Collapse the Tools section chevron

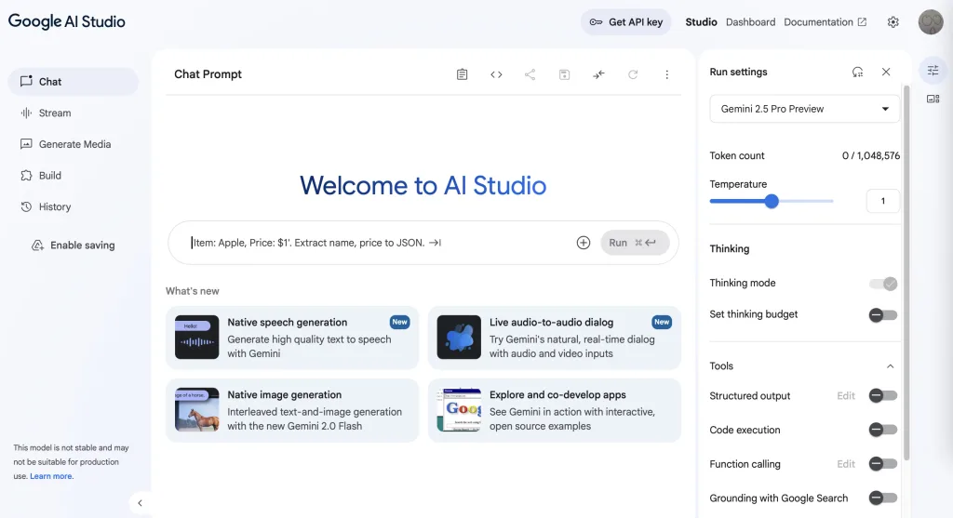point(890,366)
